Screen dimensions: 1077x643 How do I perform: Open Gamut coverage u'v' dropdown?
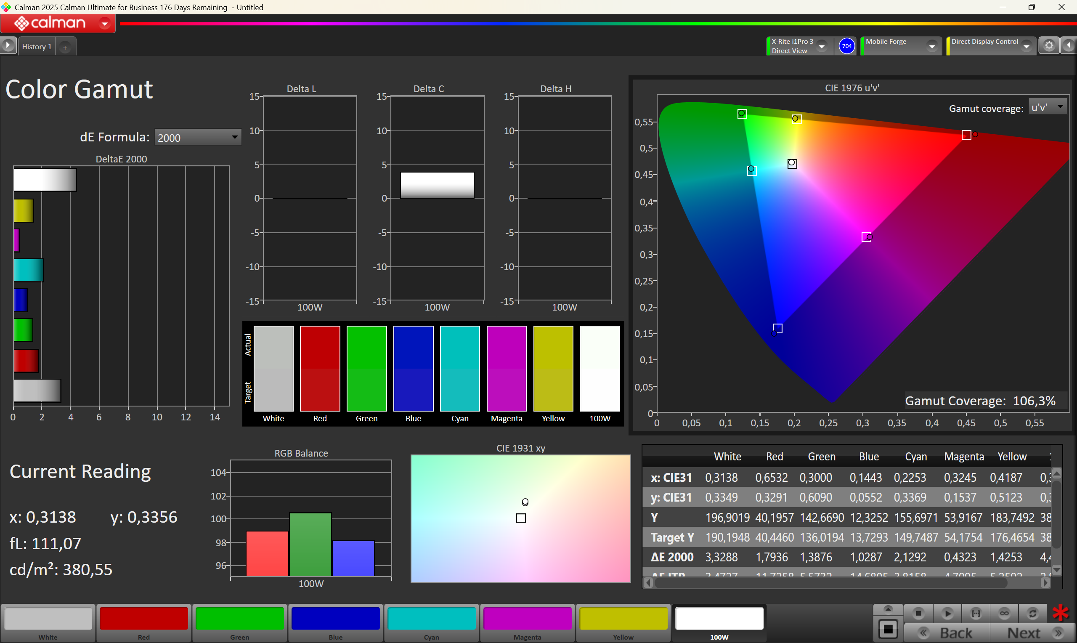coord(1048,106)
